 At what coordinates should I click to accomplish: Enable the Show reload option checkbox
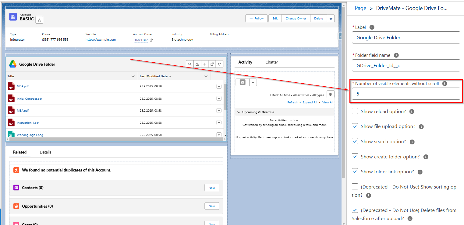coord(355,111)
